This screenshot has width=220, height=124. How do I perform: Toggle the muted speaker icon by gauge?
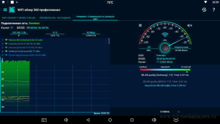click(189, 25)
